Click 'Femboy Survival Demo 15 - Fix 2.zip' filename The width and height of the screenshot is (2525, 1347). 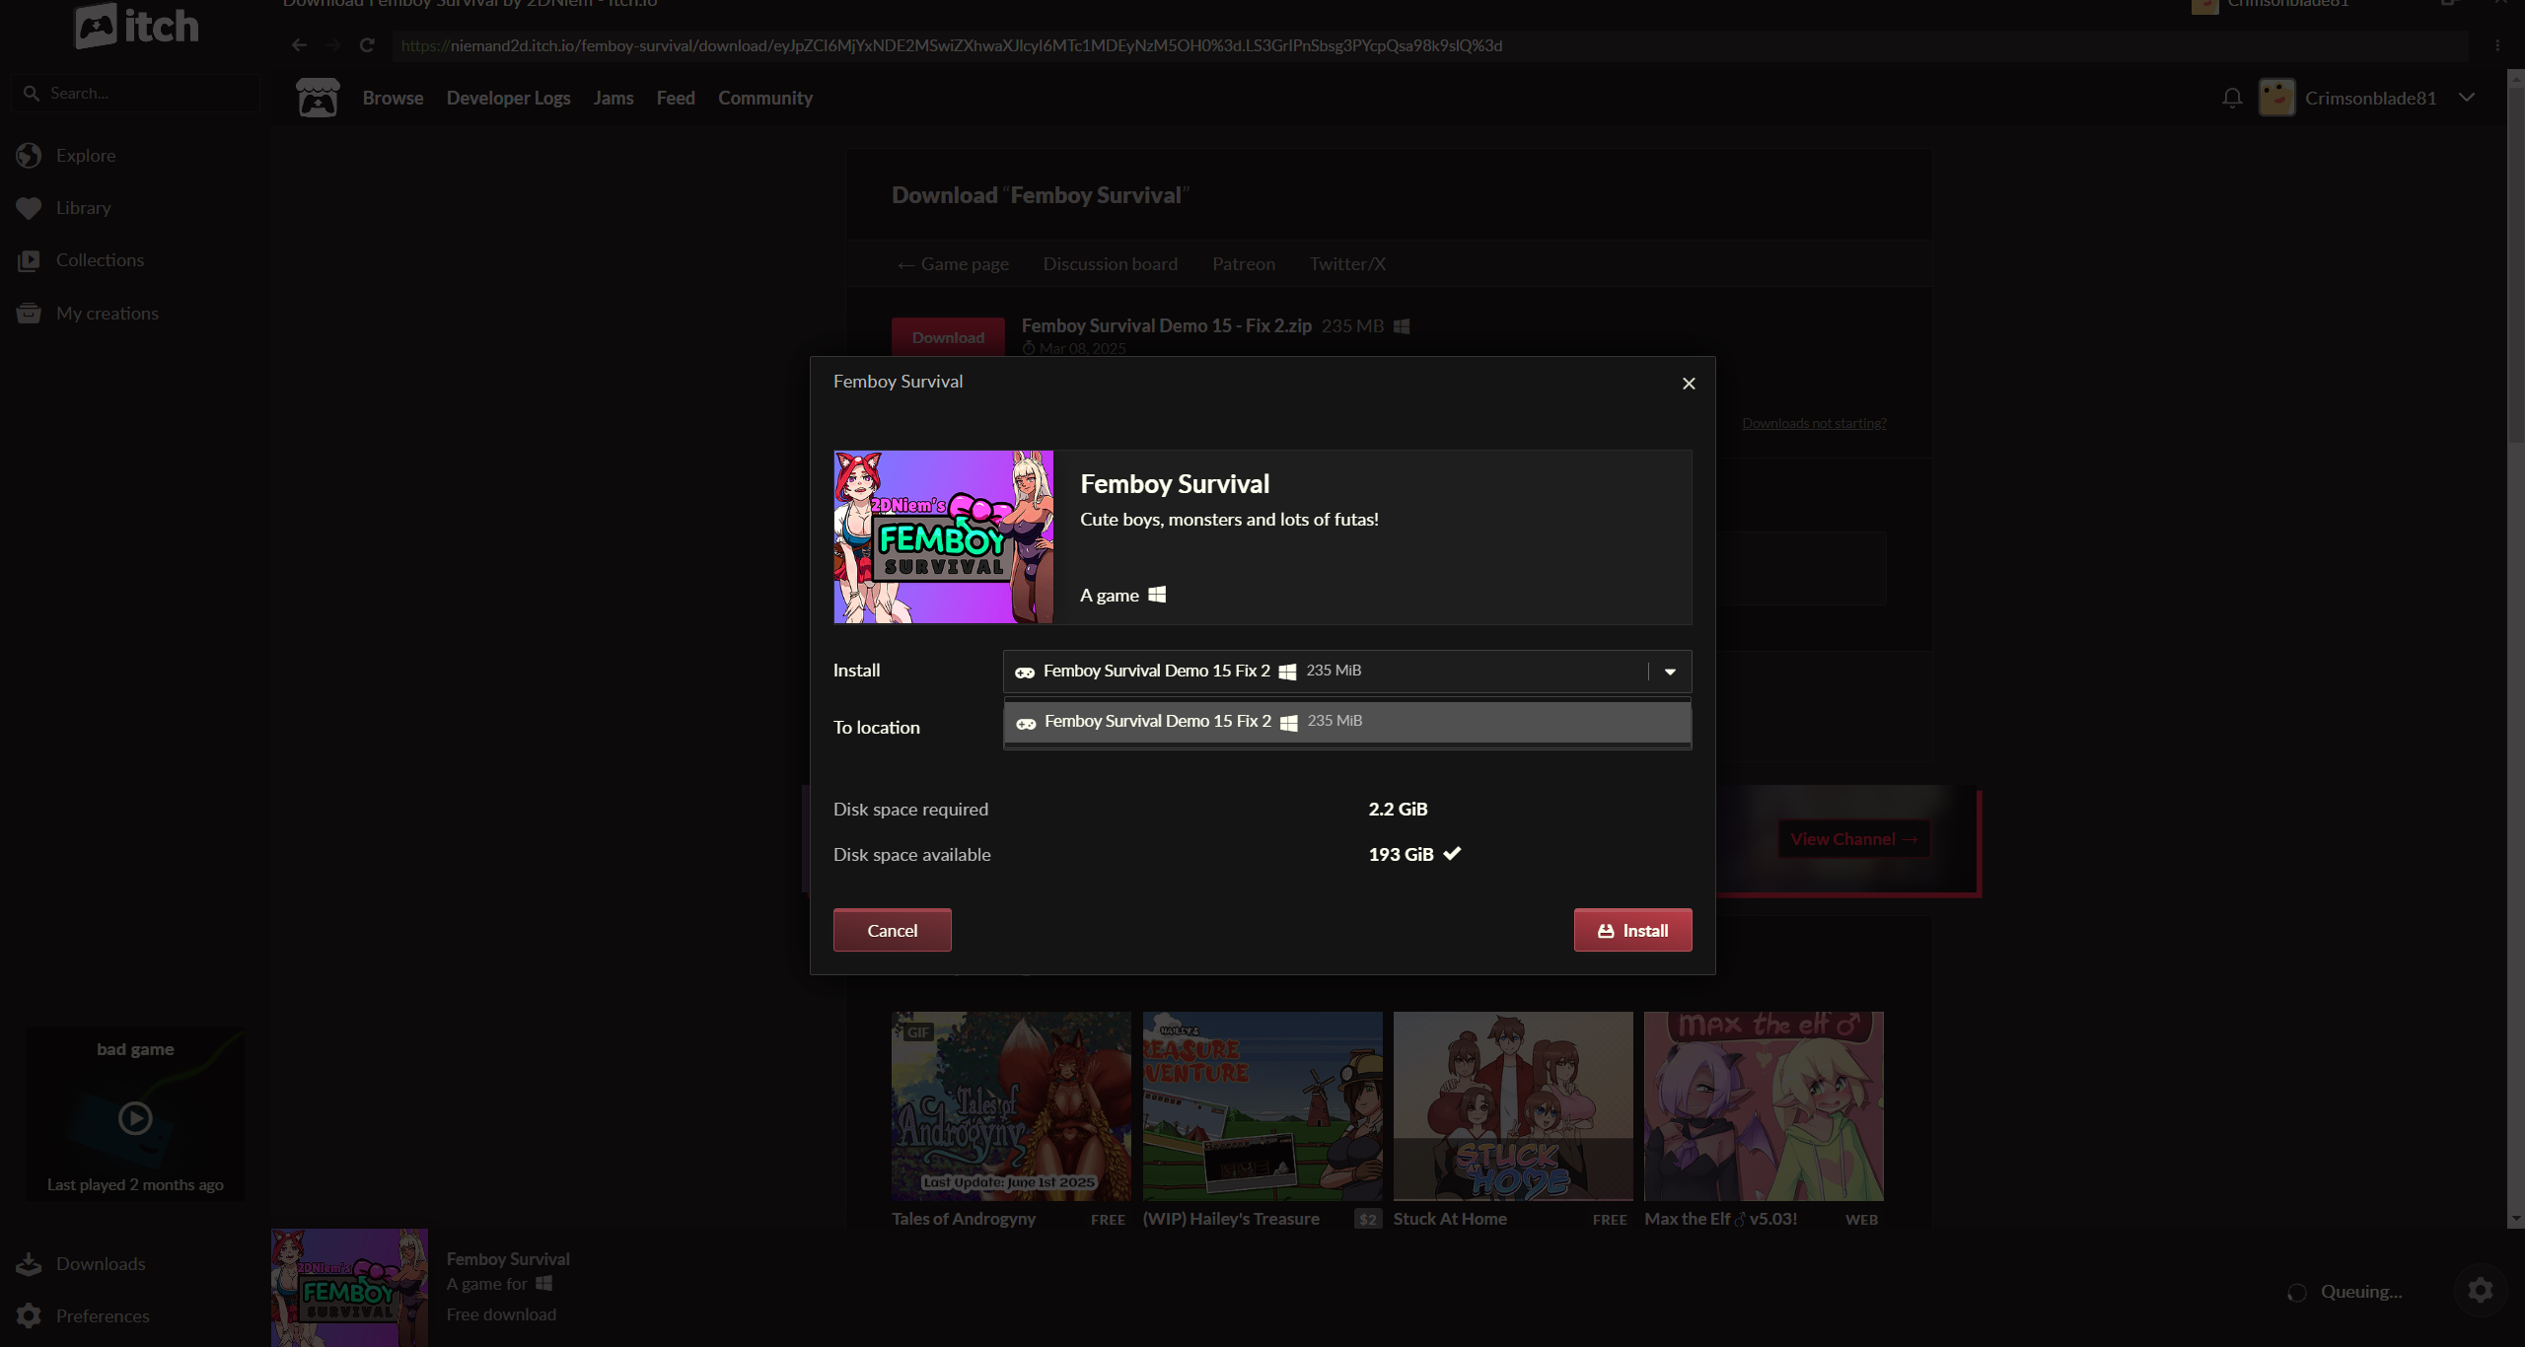point(1167,325)
